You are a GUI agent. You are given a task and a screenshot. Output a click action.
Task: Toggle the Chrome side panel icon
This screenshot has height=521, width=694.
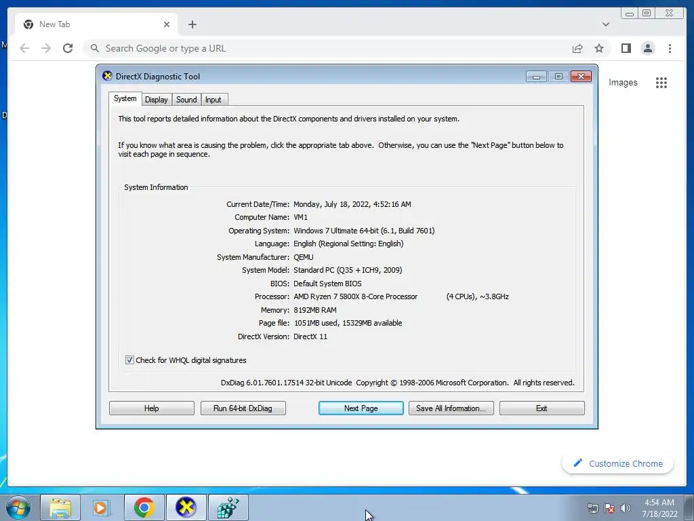point(626,48)
